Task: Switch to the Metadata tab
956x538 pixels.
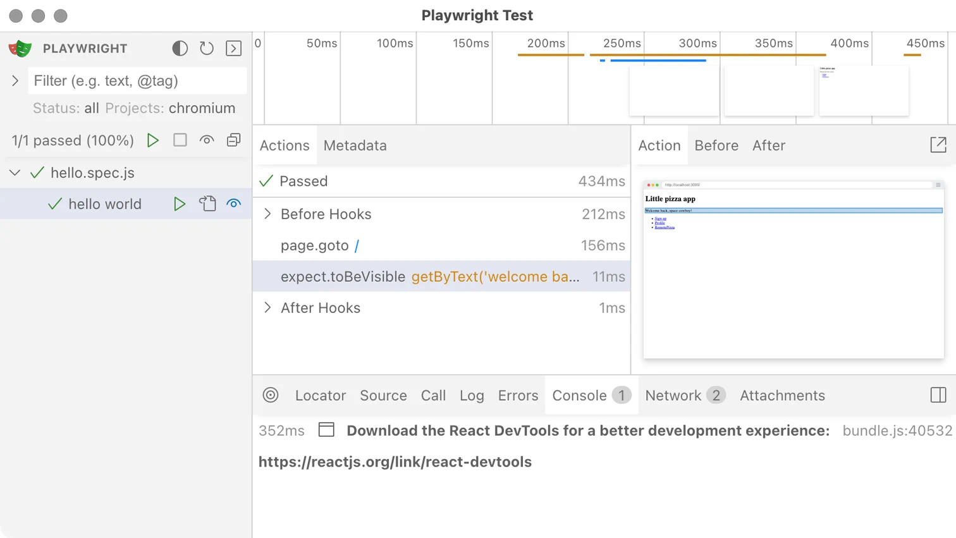Action: pyautogui.click(x=354, y=145)
